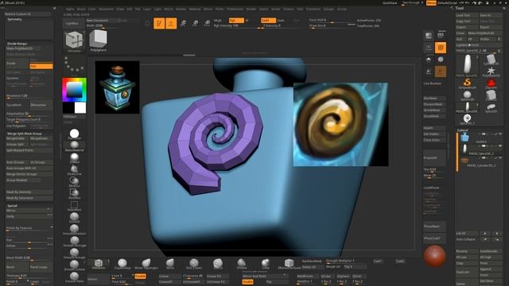
Task: Open the Transform menu
Action: (313, 9)
